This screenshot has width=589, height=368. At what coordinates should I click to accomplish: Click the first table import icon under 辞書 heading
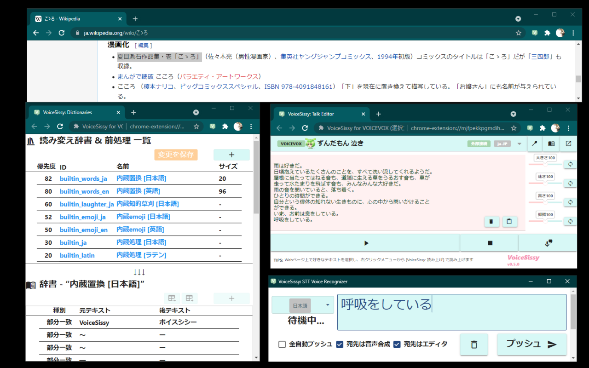pyautogui.click(x=172, y=299)
